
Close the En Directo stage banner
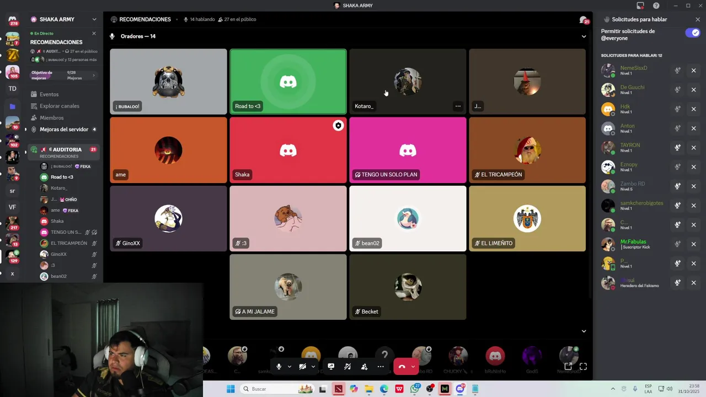click(x=94, y=34)
